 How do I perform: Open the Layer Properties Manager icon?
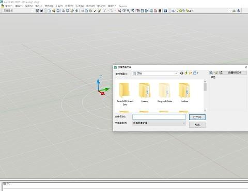pyautogui.click(x=173, y=11)
